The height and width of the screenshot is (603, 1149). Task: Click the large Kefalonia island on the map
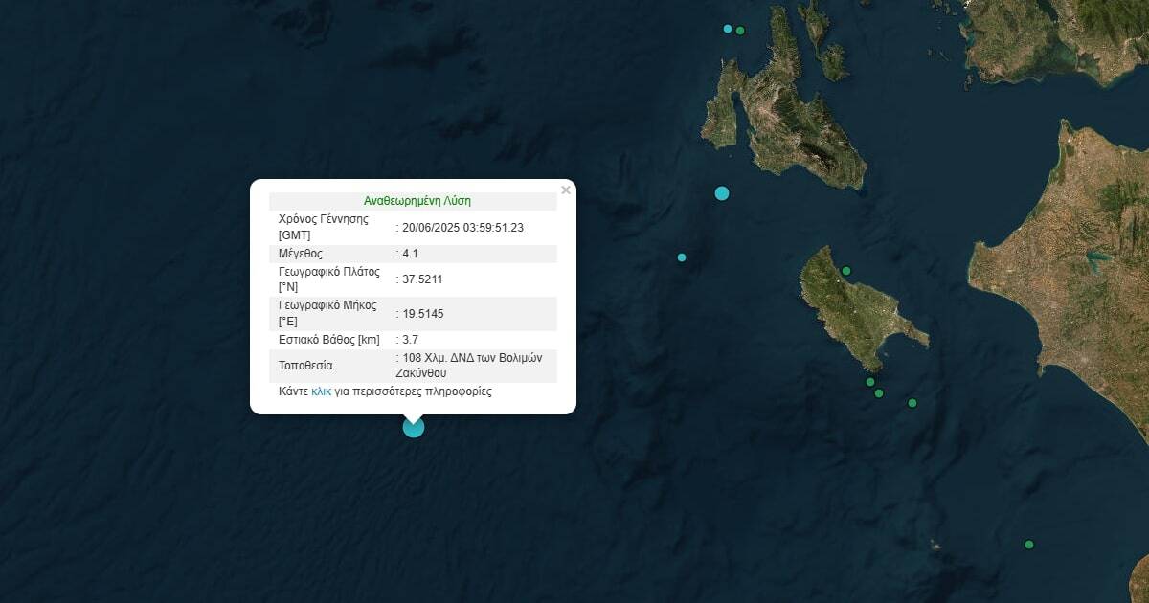(795, 115)
